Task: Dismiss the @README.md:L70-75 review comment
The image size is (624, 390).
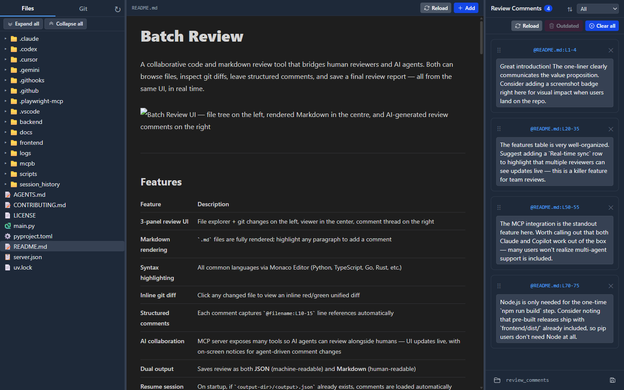Action: pos(611,286)
